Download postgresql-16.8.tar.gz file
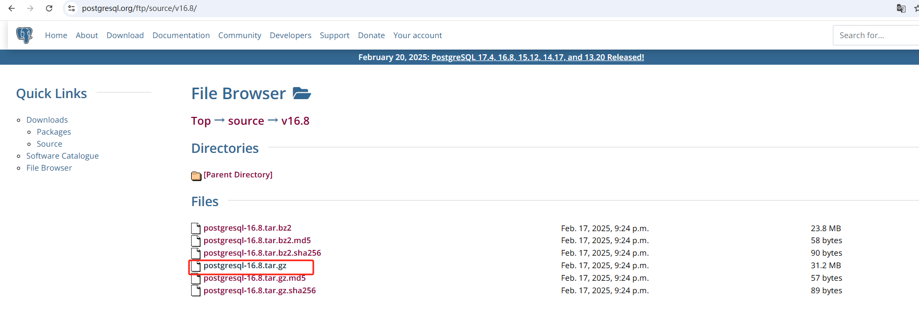The image size is (919, 336). (245, 266)
